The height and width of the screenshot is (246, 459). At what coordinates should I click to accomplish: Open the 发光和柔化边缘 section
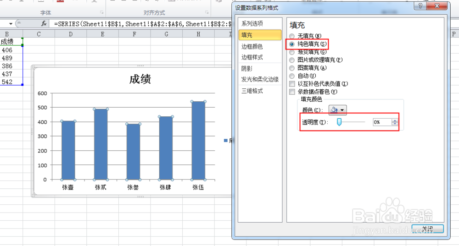pos(260,79)
